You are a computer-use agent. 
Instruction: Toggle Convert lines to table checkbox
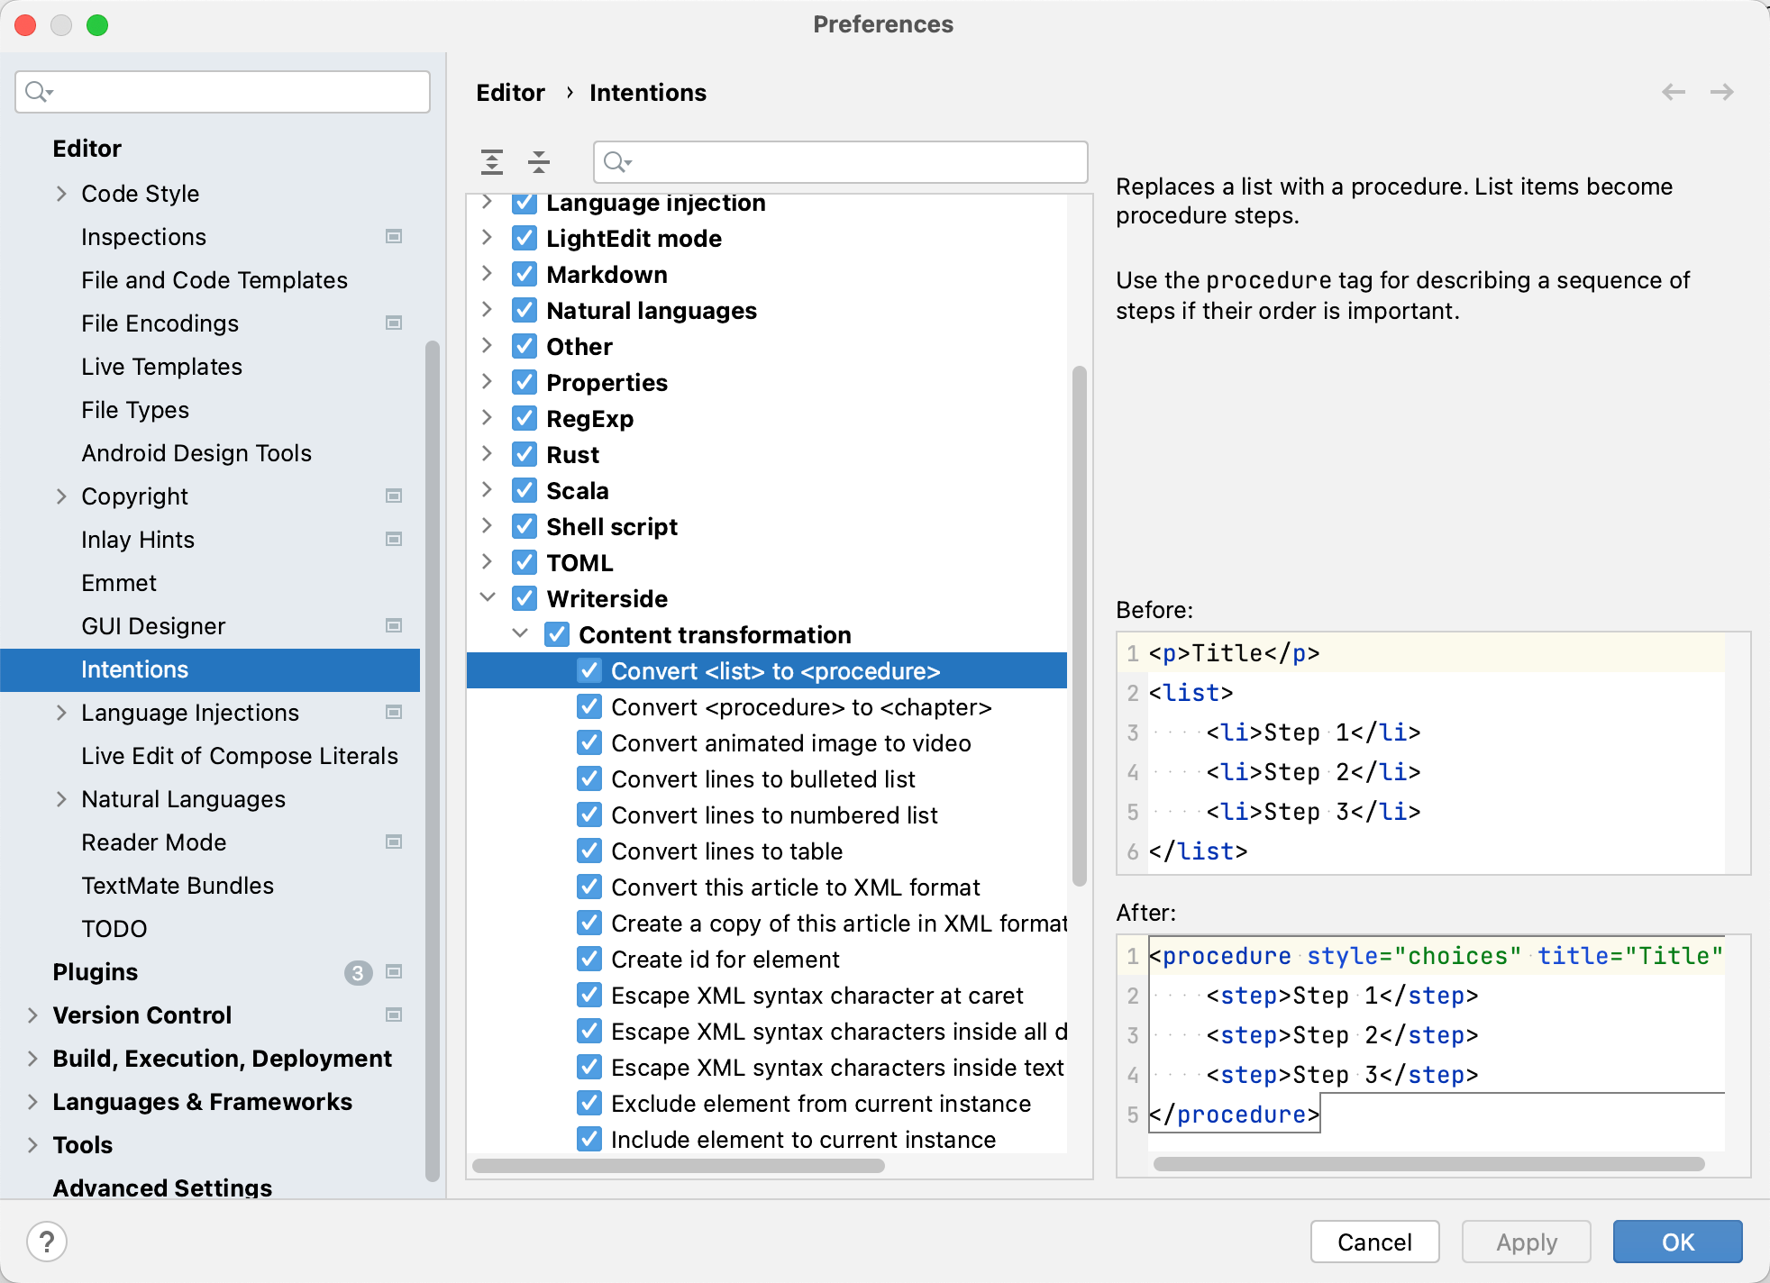pos(589,851)
